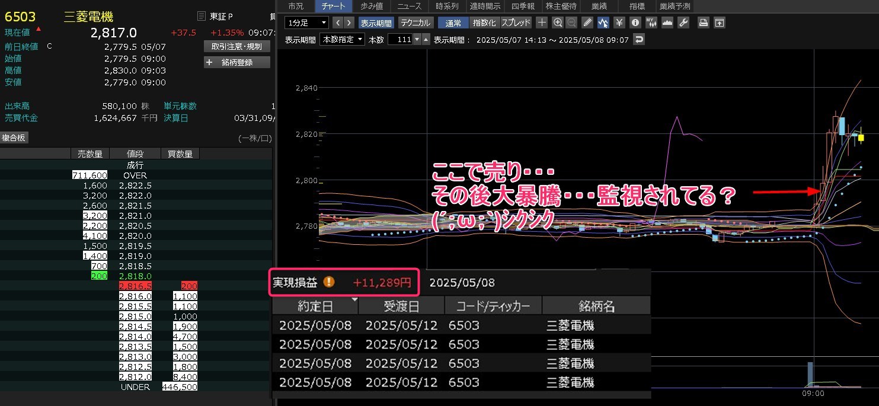Click the area chart icon

[667, 23]
